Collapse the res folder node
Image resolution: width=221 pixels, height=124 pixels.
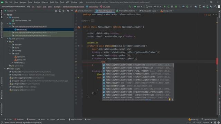tap(8, 42)
